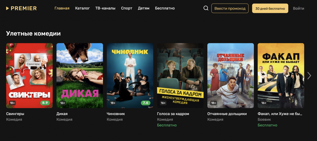Click the Улетные комедии section heading
Viewport: 317px width, 141px height.
coord(33,34)
